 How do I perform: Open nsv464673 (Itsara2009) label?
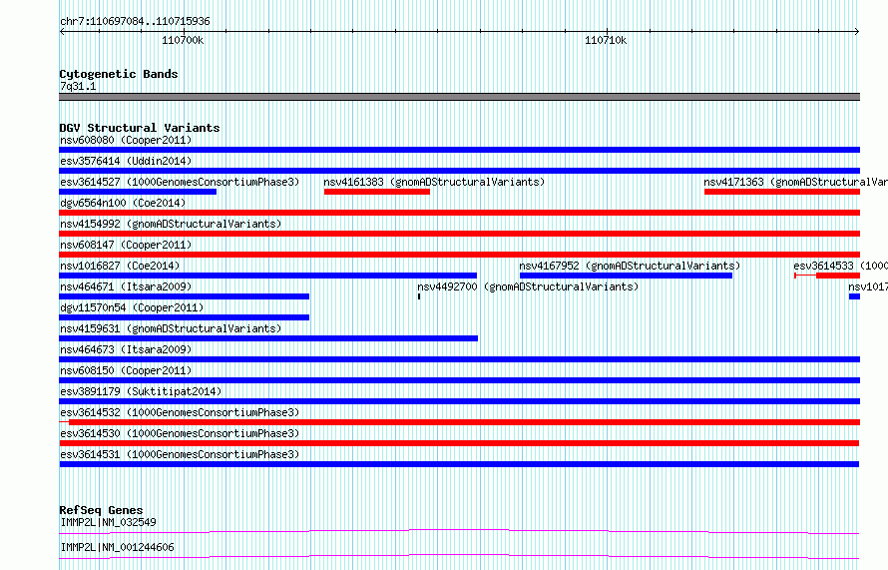point(126,349)
